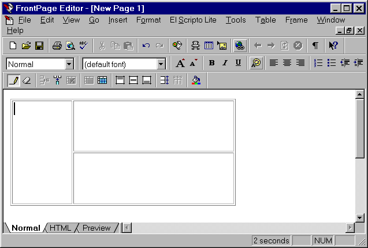Screen dimensions: 368x248
Task: Toggle Show/Hide paragraph marks
Action: pos(315,45)
